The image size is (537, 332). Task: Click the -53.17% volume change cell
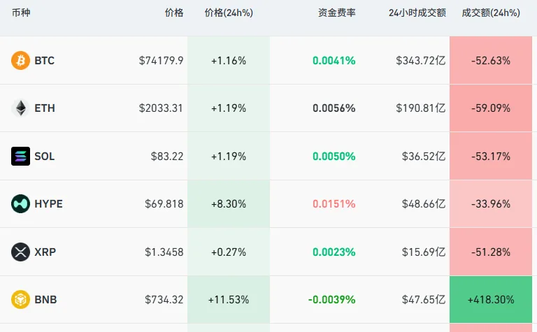click(491, 156)
